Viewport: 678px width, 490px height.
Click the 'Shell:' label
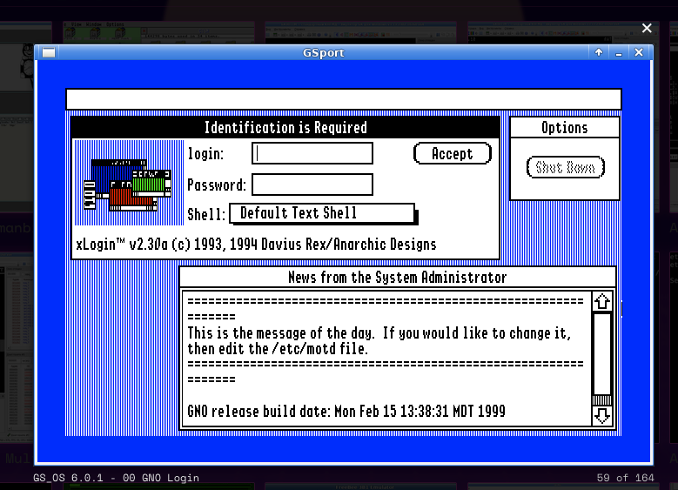tap(206, 214)
